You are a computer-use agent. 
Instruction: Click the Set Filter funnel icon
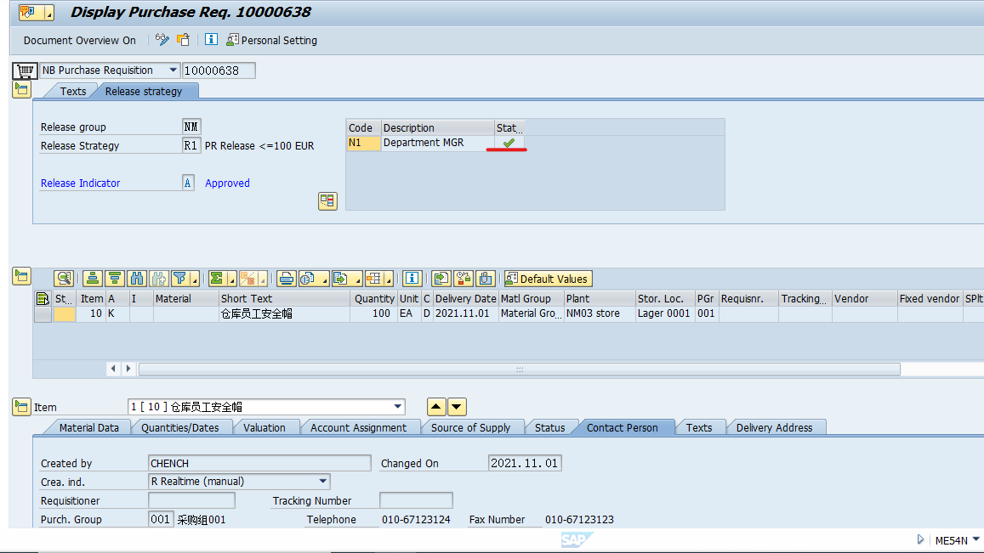[180, 279]
